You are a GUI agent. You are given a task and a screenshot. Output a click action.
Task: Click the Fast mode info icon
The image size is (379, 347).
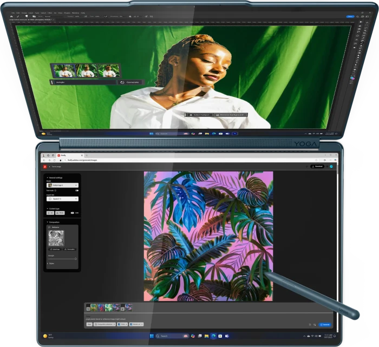(x=55, y=191)
